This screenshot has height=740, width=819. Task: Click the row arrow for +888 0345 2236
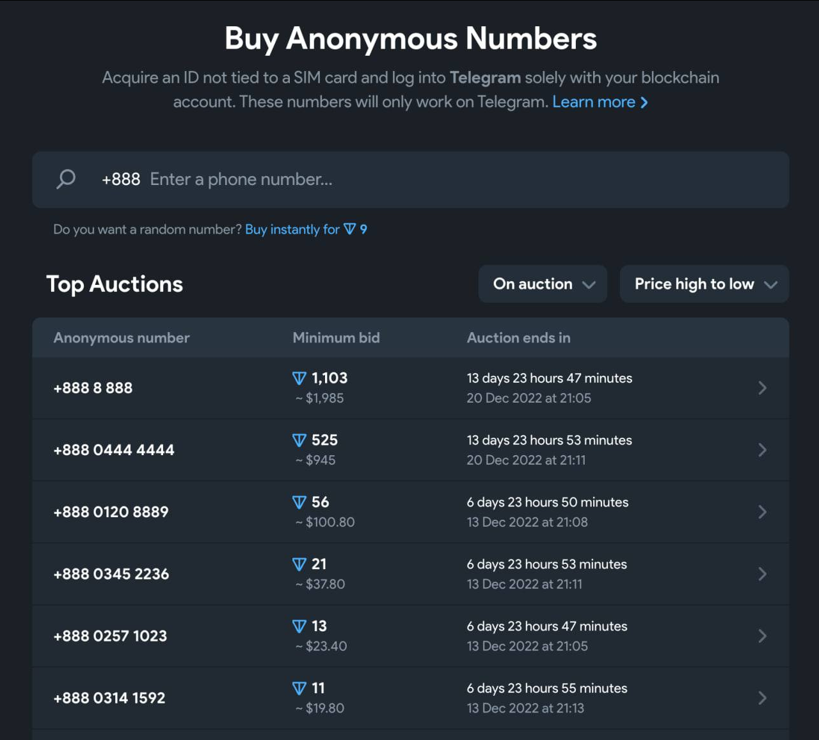tap(761, 574)
